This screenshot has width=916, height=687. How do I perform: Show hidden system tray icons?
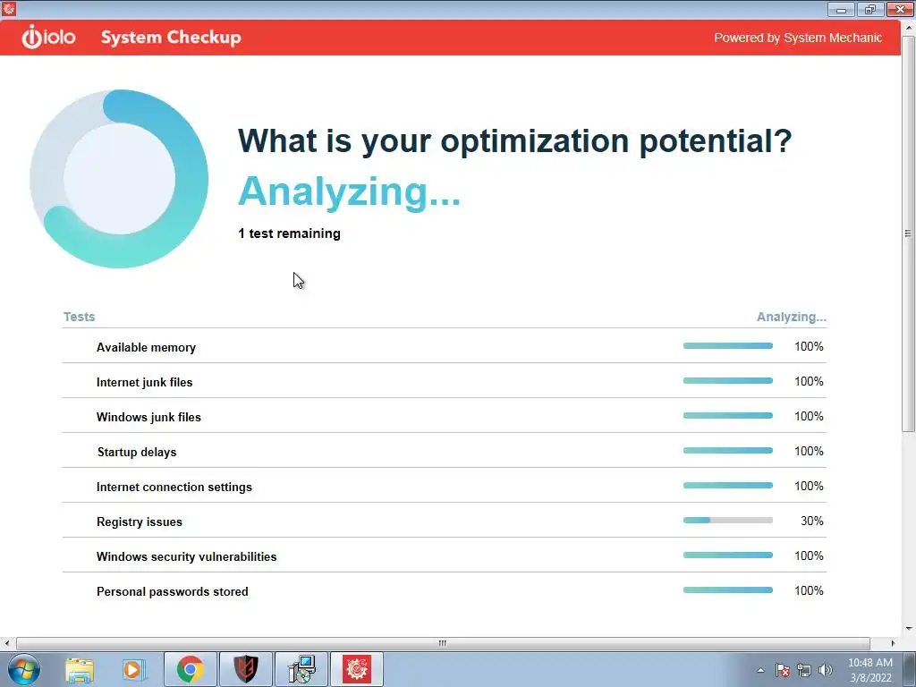(760, 670)
